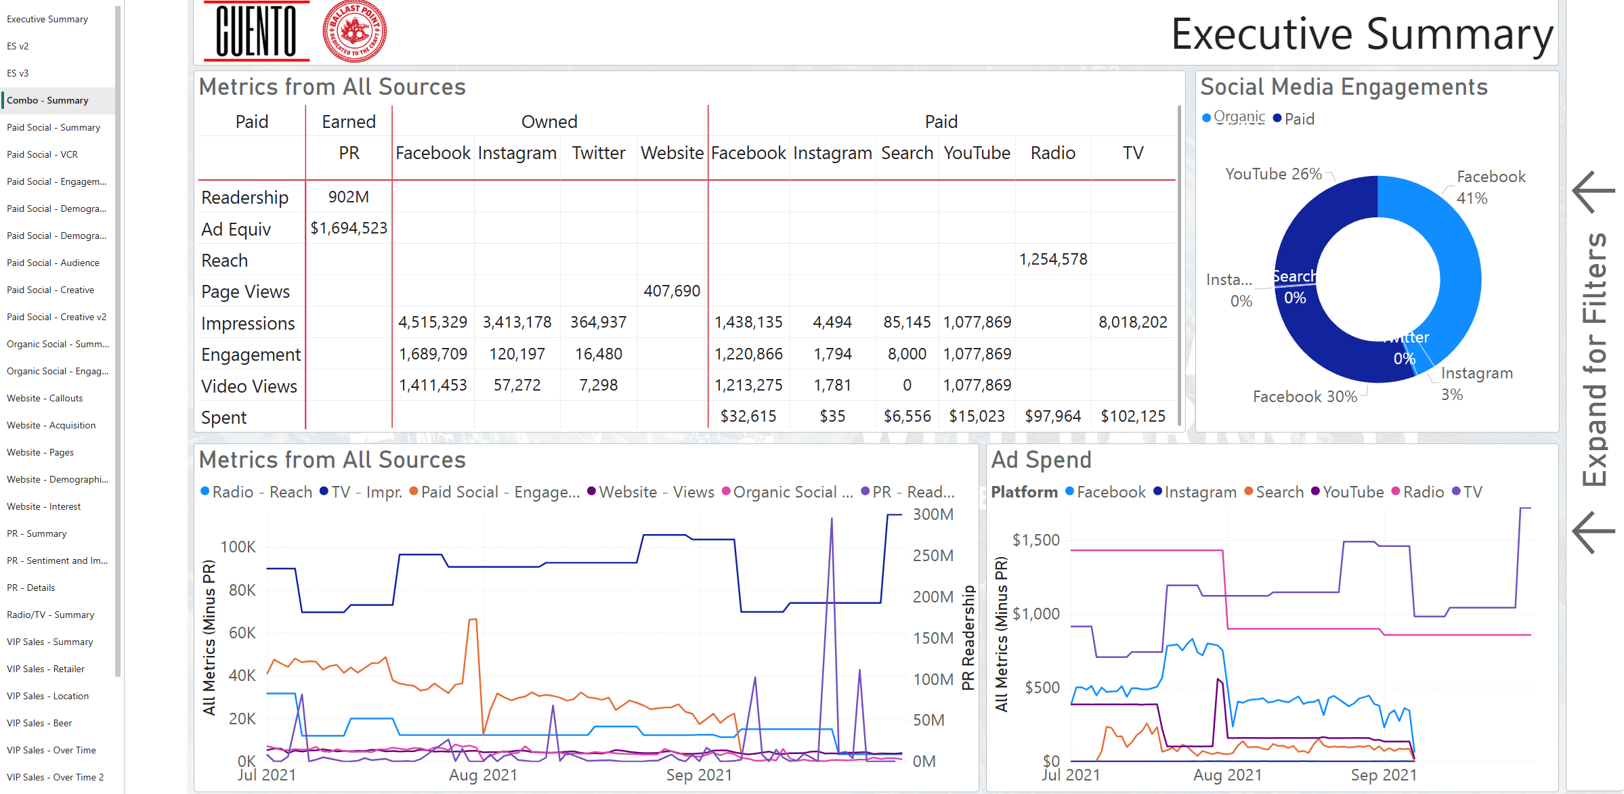This screenshot has width=1624, height=794.
Task: Click the Cuento logo in the header
Action: (x=255, y=31)
